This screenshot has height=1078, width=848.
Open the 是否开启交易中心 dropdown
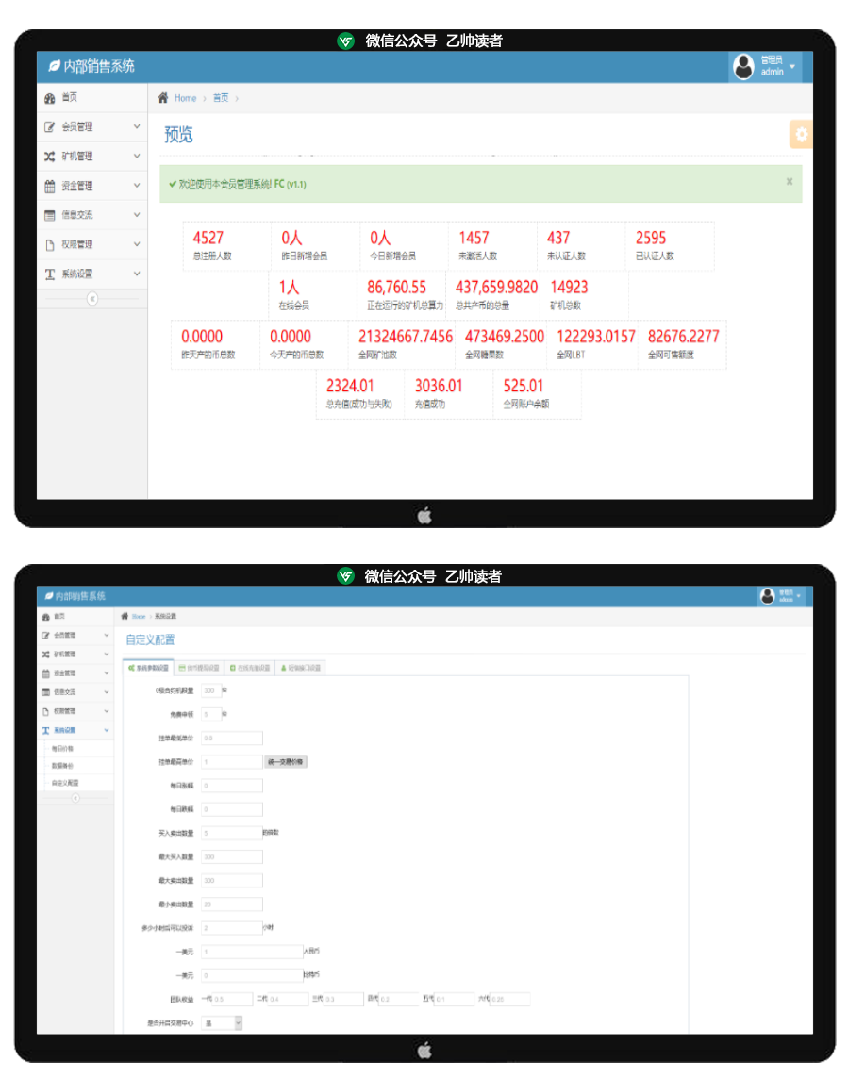click(223, 1022)
